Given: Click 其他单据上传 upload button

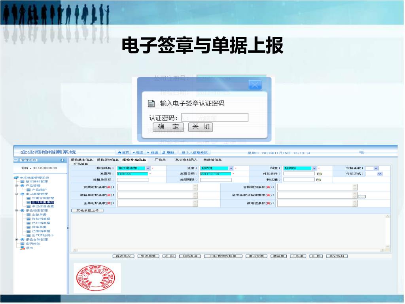Looking at the screenshot, I should click(x=87, y=211).
